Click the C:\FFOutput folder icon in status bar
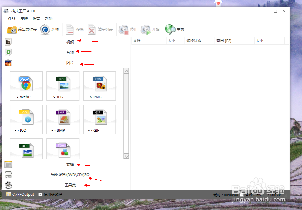Image resolution: width=302 pixels, height=210 pixels. 8,194
